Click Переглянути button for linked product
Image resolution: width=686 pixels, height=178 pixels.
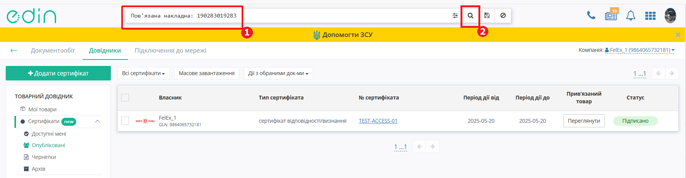tap(584, 121)
